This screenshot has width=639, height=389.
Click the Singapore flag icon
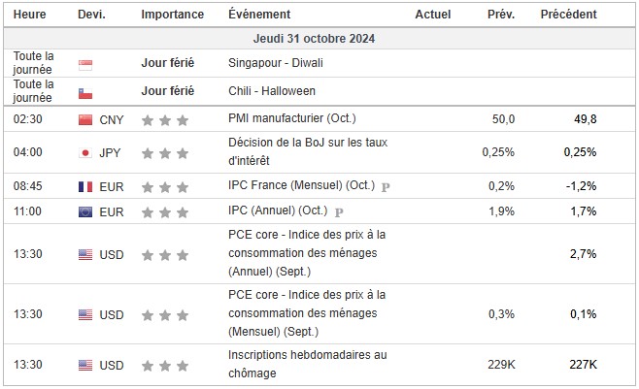[84, 64]
